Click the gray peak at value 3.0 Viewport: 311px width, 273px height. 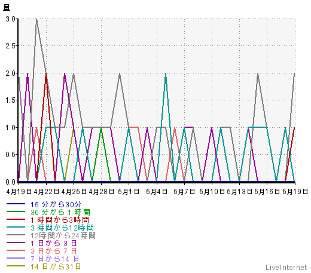coord(36,19)
